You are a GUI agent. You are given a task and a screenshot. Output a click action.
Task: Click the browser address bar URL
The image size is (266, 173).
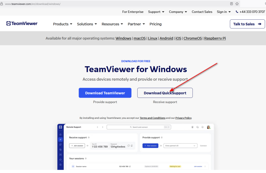point(32,4)
